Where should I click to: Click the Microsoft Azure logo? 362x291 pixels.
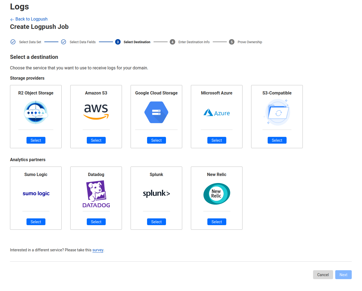tap(217, 113)
